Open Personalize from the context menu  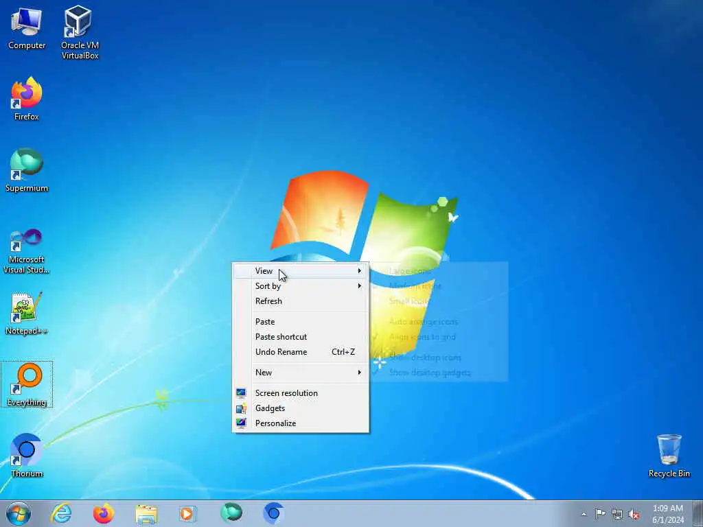point(301,423)
